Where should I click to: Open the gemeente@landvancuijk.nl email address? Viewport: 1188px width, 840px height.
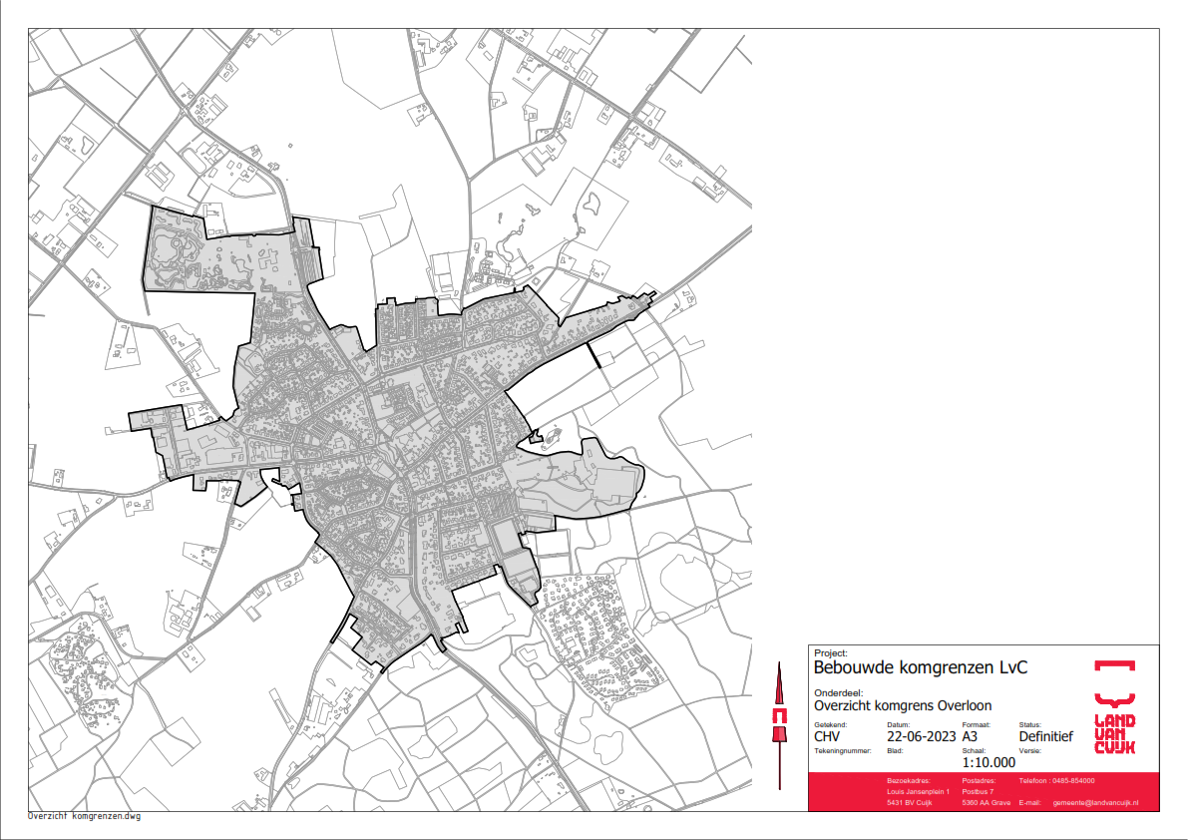pos(1095,802)
